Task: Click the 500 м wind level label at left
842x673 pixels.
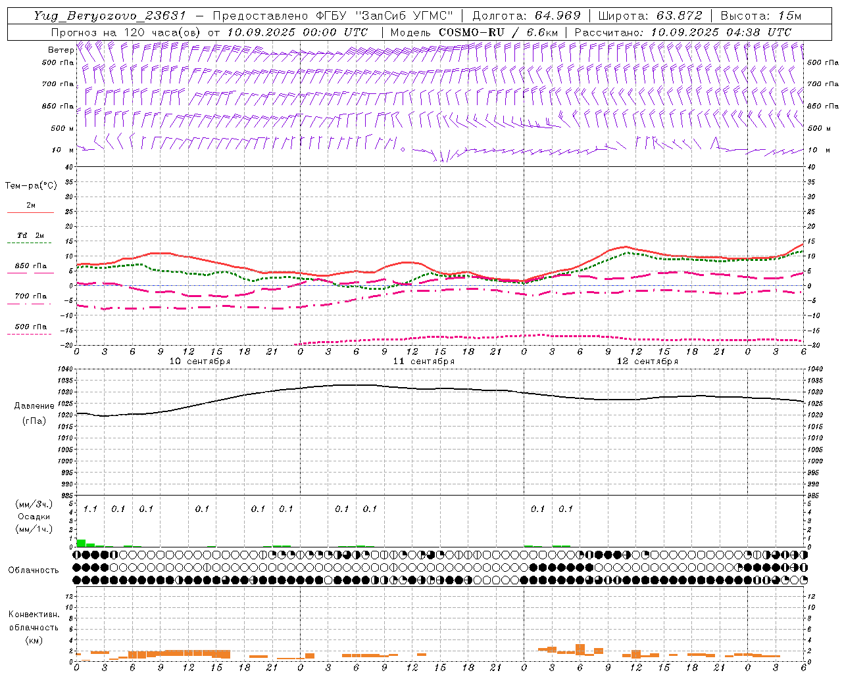Action: pos(62,128)
